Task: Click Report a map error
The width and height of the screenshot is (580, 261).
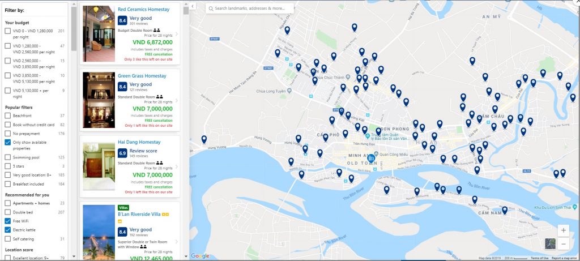Action: (x=565, y=258)
